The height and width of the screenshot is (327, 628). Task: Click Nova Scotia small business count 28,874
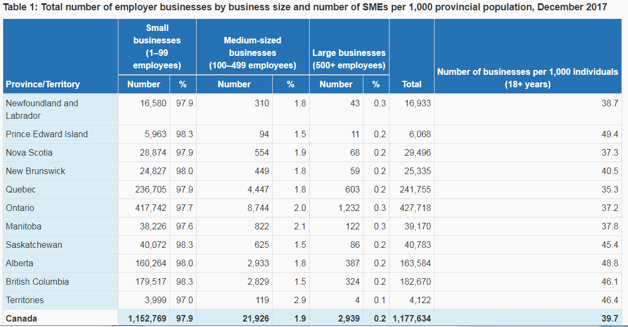(153, 153)
